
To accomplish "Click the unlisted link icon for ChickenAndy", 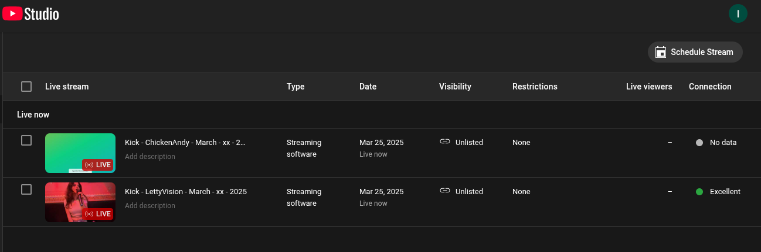I will [445, 141].
